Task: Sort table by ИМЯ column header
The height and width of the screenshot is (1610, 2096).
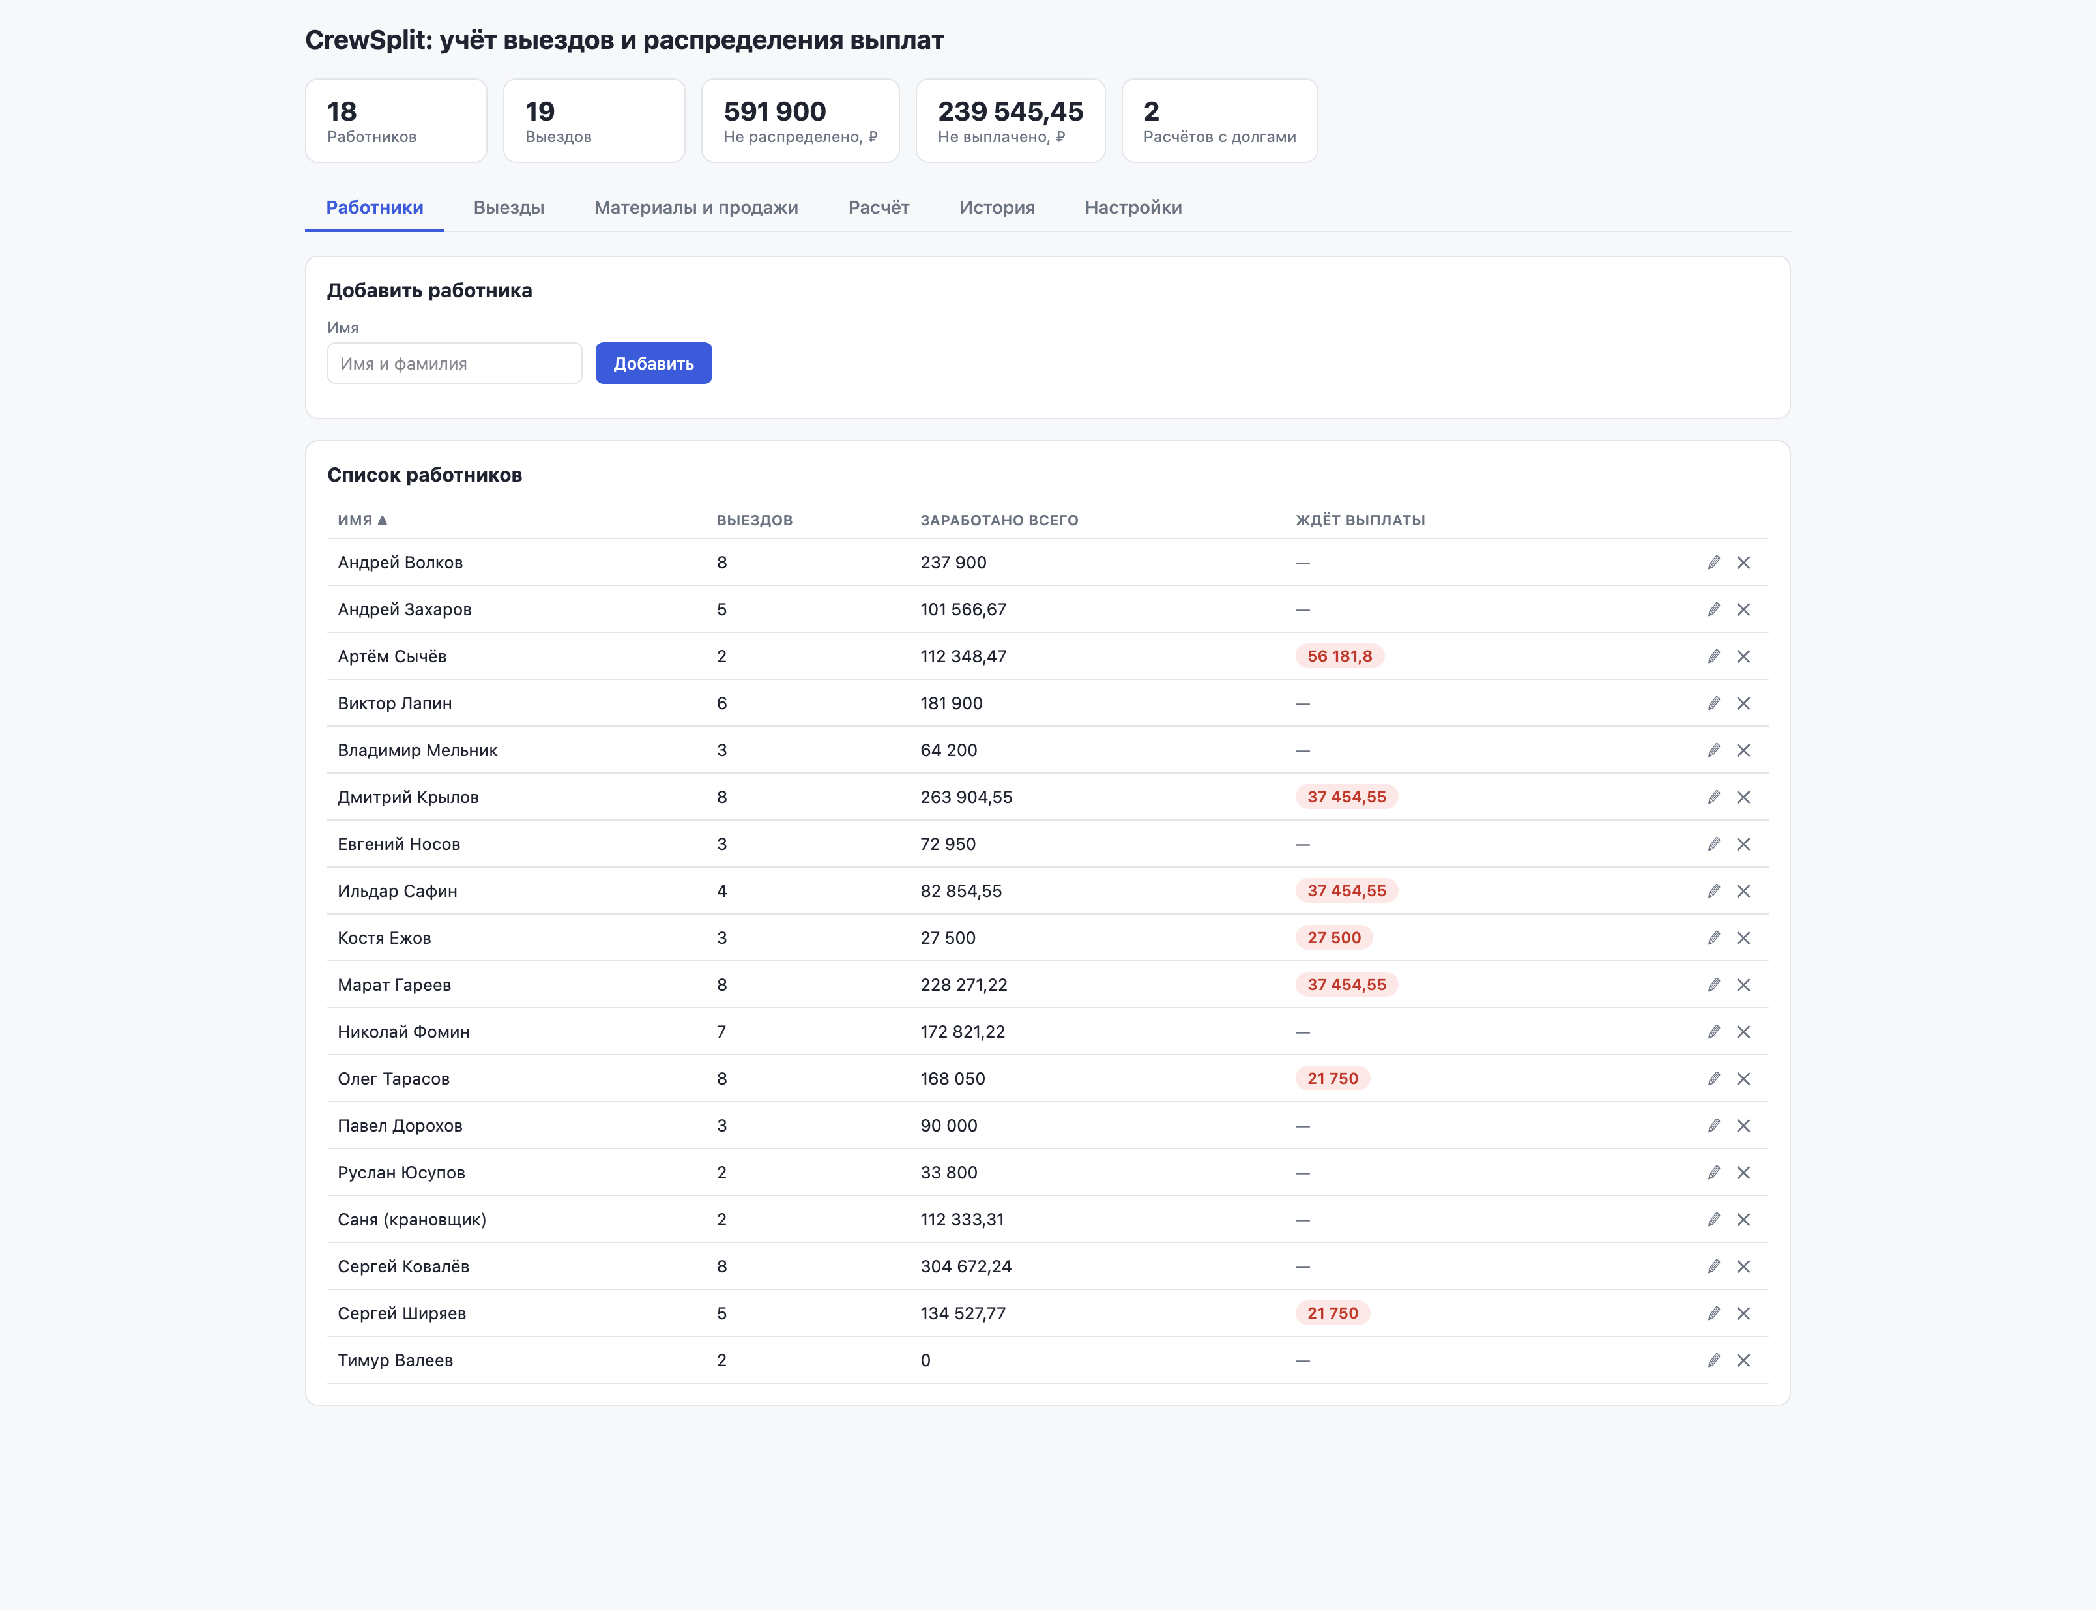Action: [362, 520]
